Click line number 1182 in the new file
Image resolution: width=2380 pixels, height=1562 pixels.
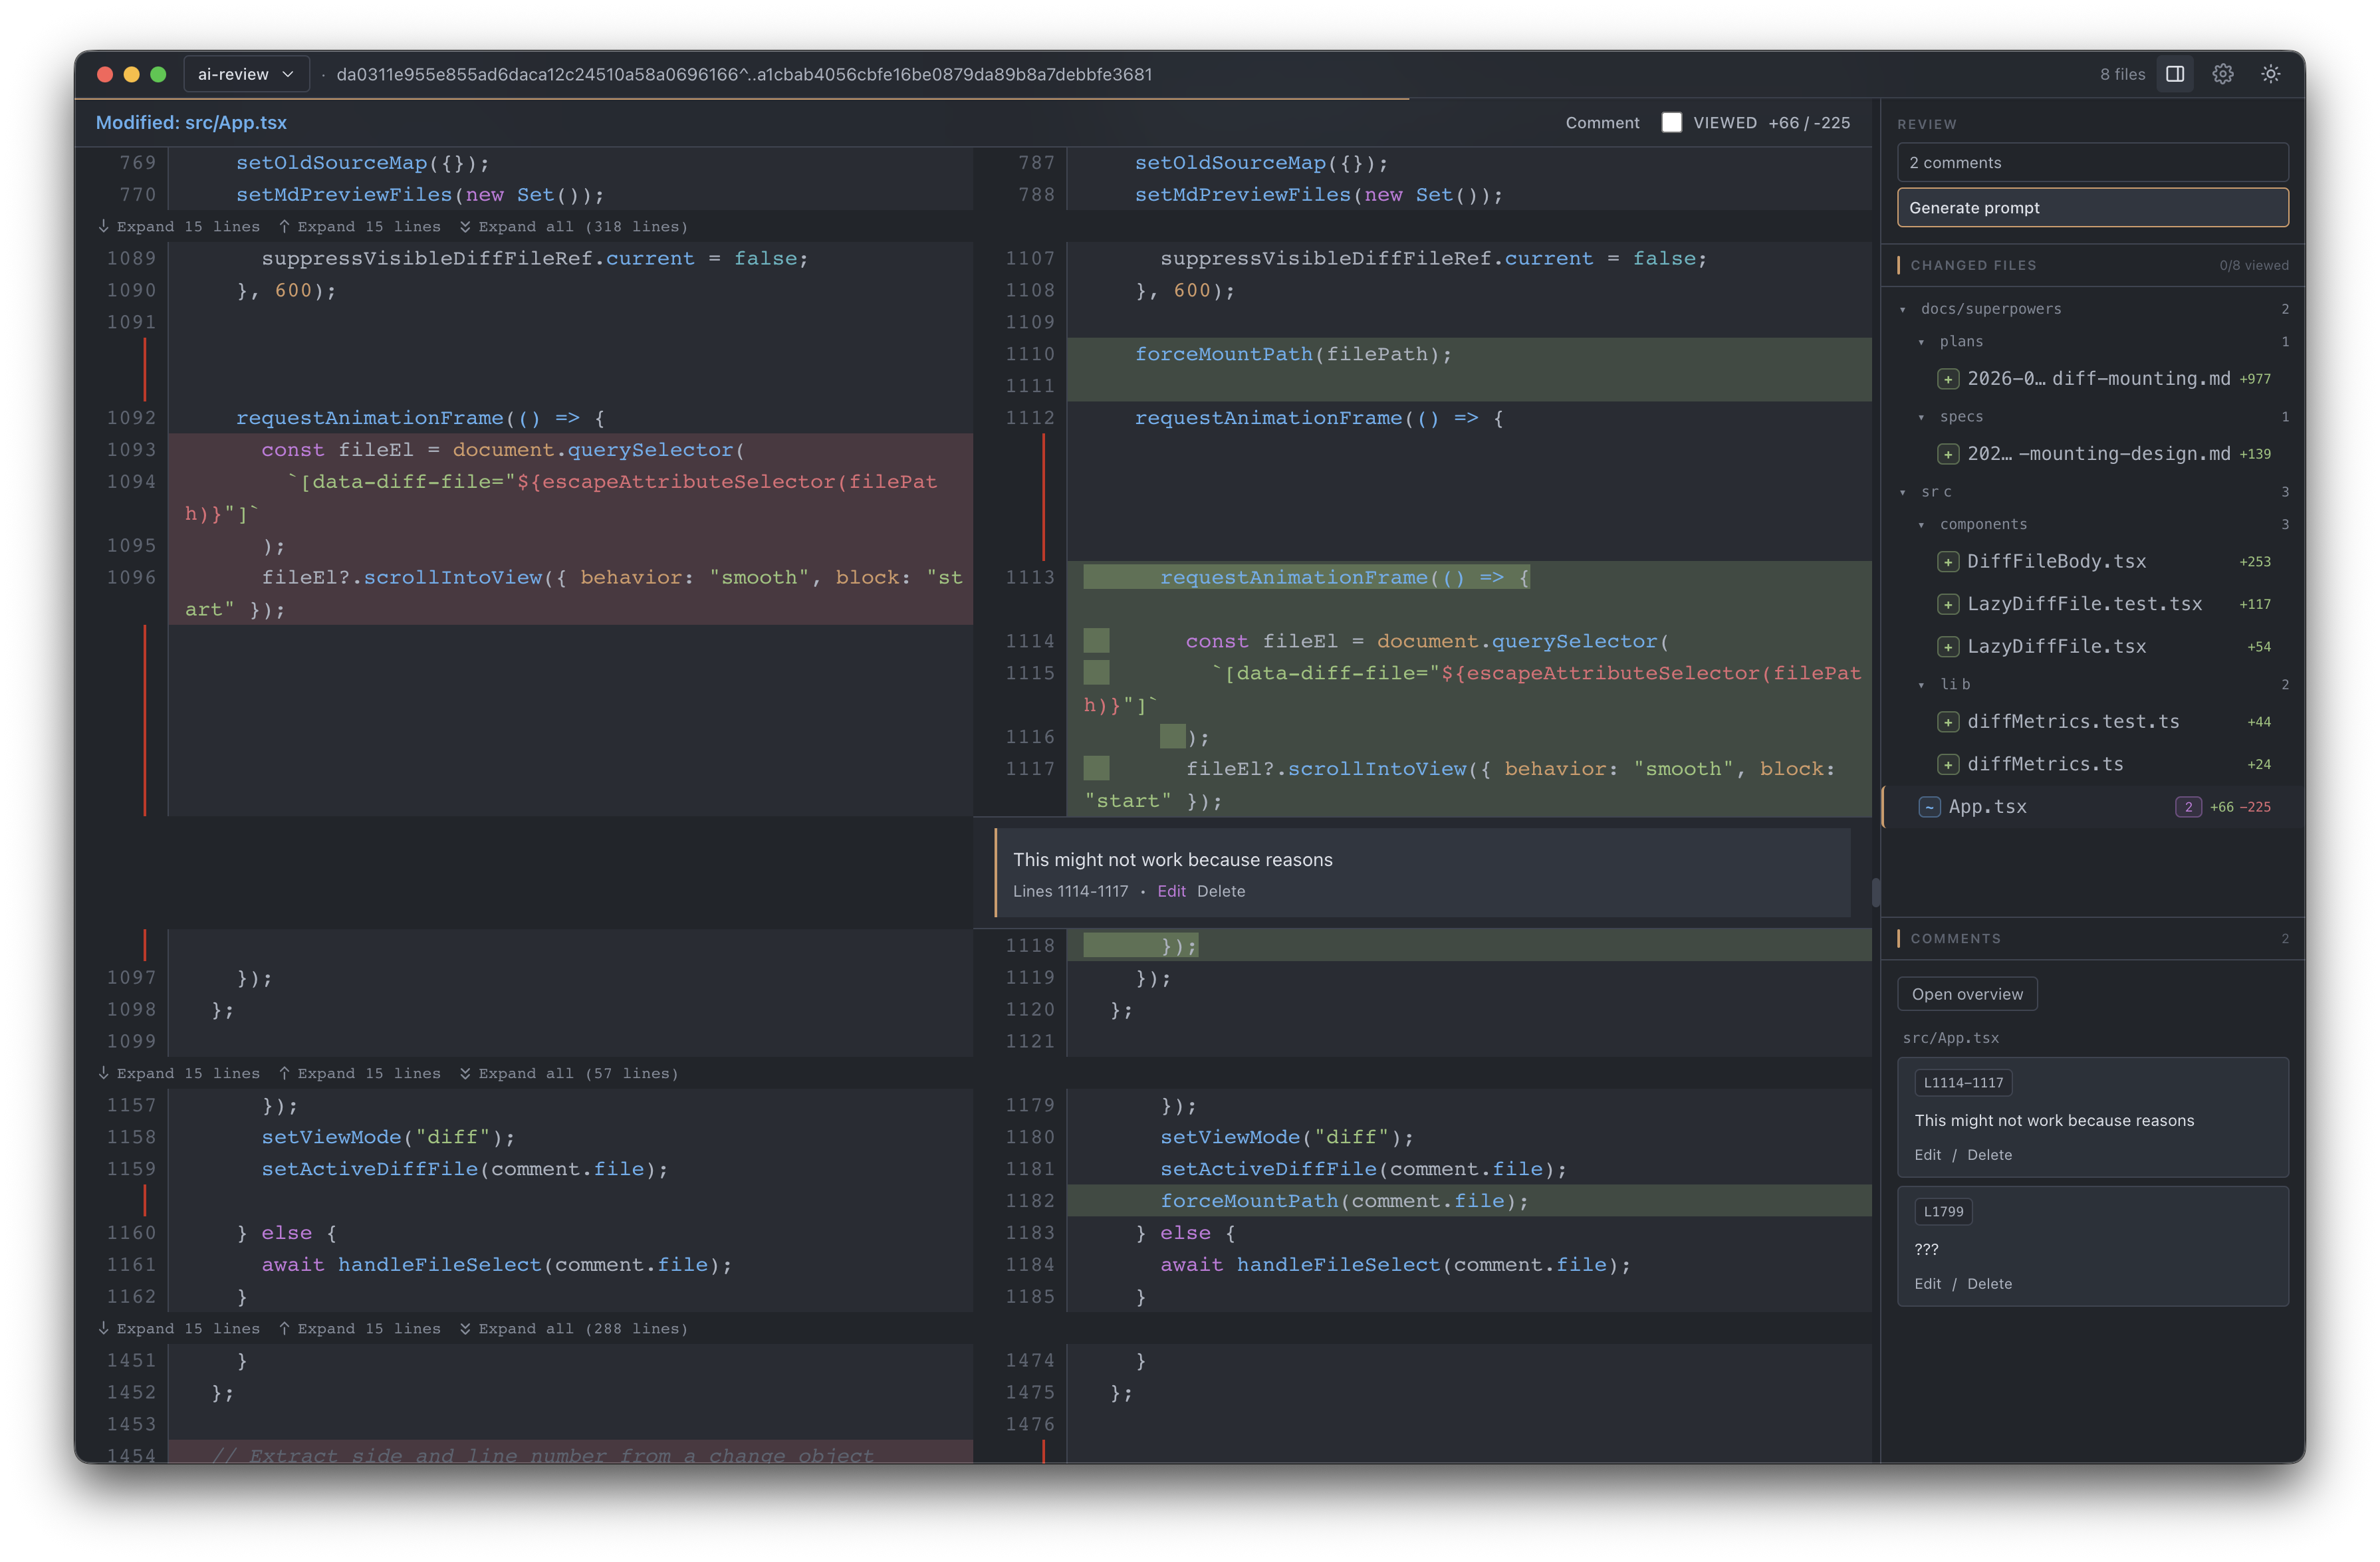click(x=1030, y=1201)
